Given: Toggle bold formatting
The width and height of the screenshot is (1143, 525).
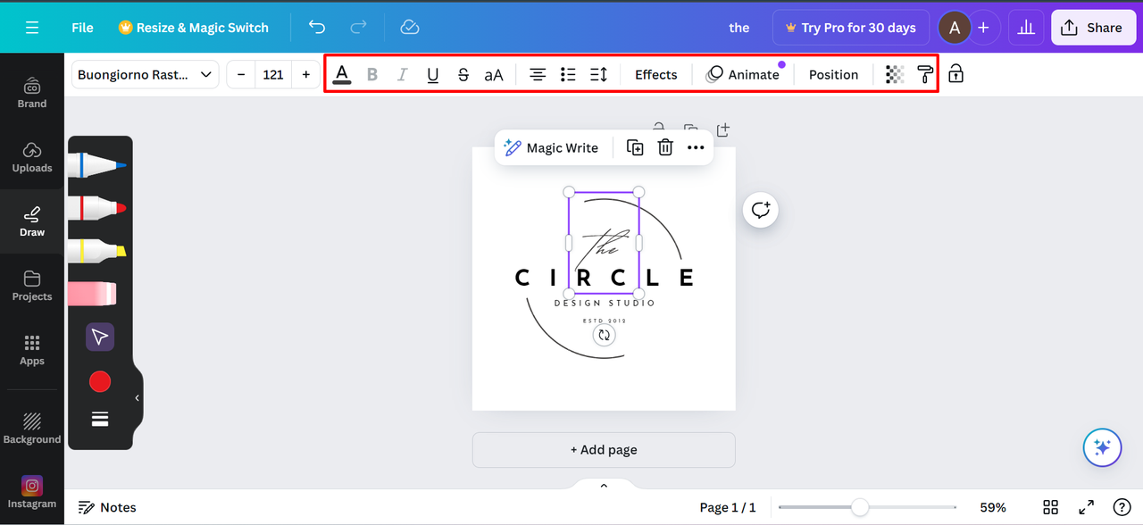Looking at the screenshot, I should click(372, 74).
